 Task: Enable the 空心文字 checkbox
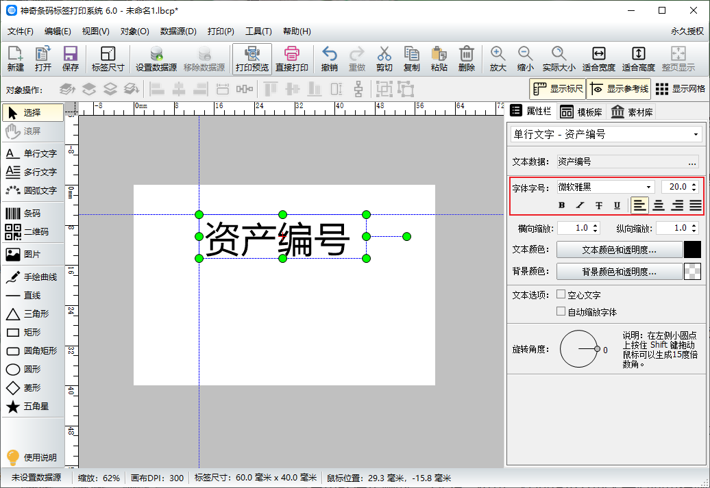[561, 294]
